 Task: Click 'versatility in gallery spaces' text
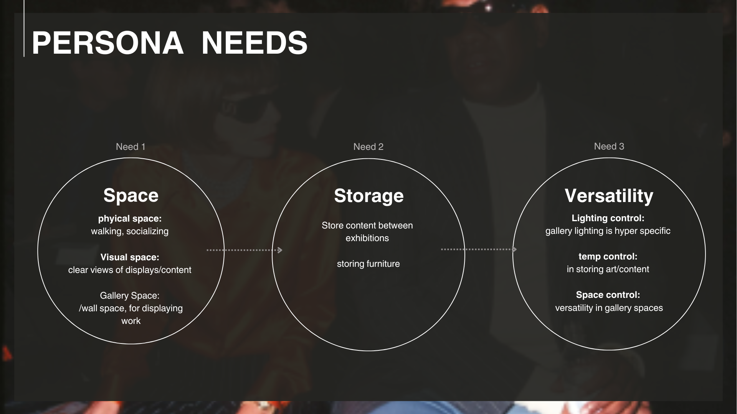(x=609, y=308)
